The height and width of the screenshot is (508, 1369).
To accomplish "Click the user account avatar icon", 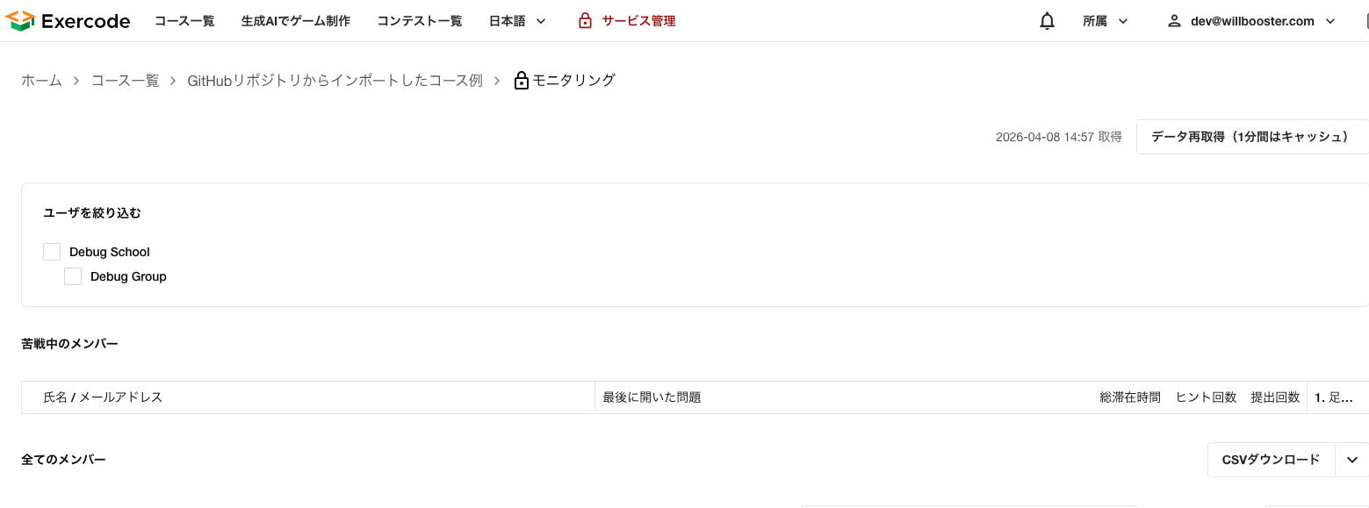I will click(1174, 21).
